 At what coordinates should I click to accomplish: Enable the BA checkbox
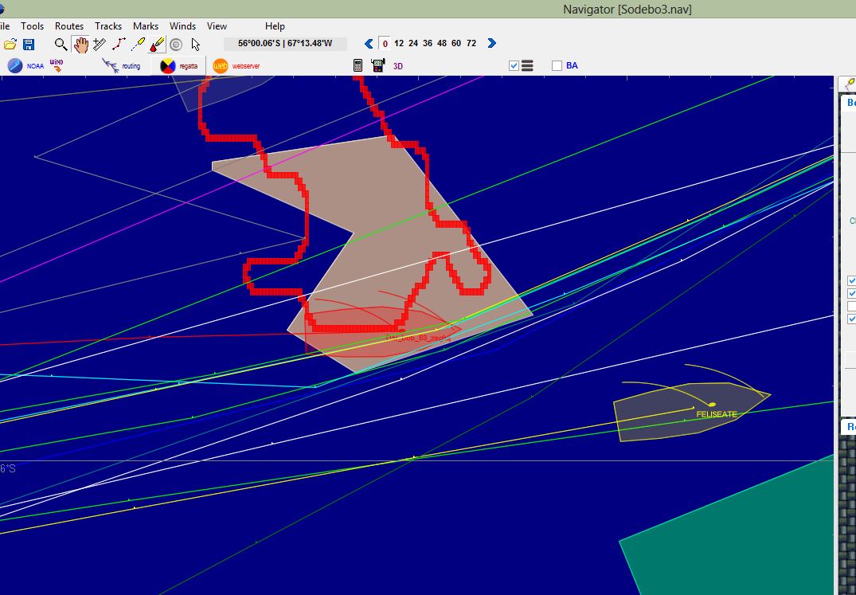557,66
